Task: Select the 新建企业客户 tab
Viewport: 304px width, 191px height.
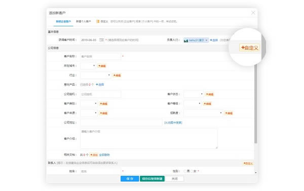Action: [x=63, y=21]
